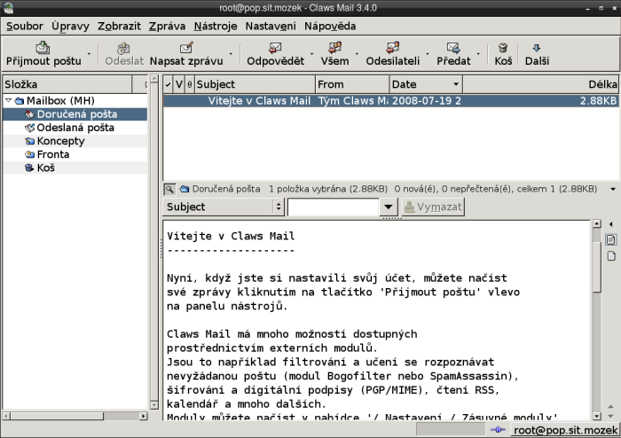Open the Zpráva menu
The height and width of the screenshot is (438, 621).
click(167, 26)
